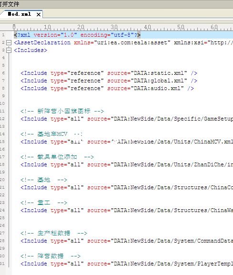Collapse the Includes fold marker
This screenshot has height=275, width=233.
click(9, 51)
